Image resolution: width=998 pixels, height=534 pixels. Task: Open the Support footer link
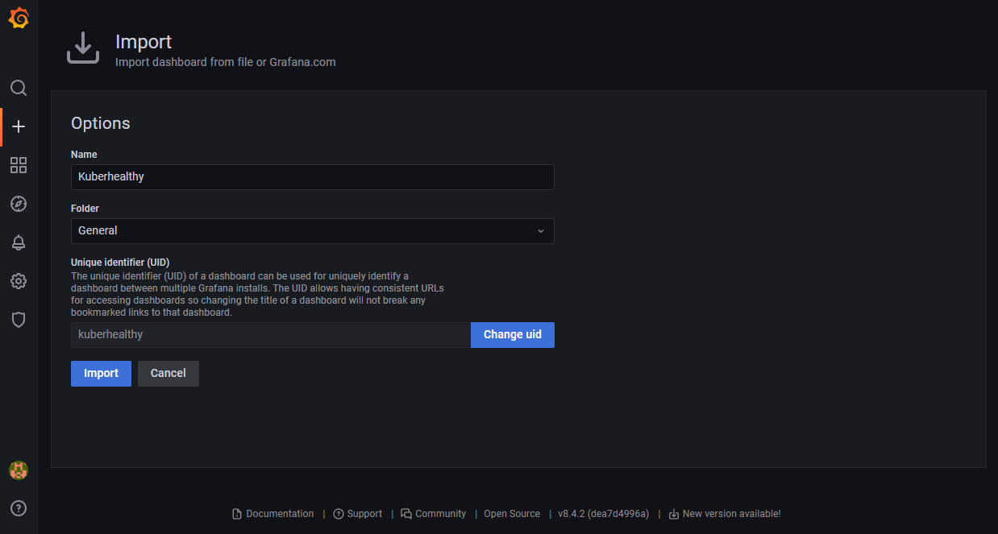364,514
